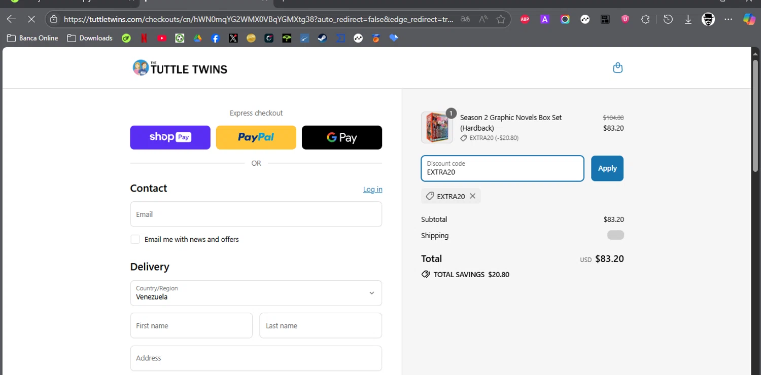
Task: Open the browser history icon
Action: [668, 19]
